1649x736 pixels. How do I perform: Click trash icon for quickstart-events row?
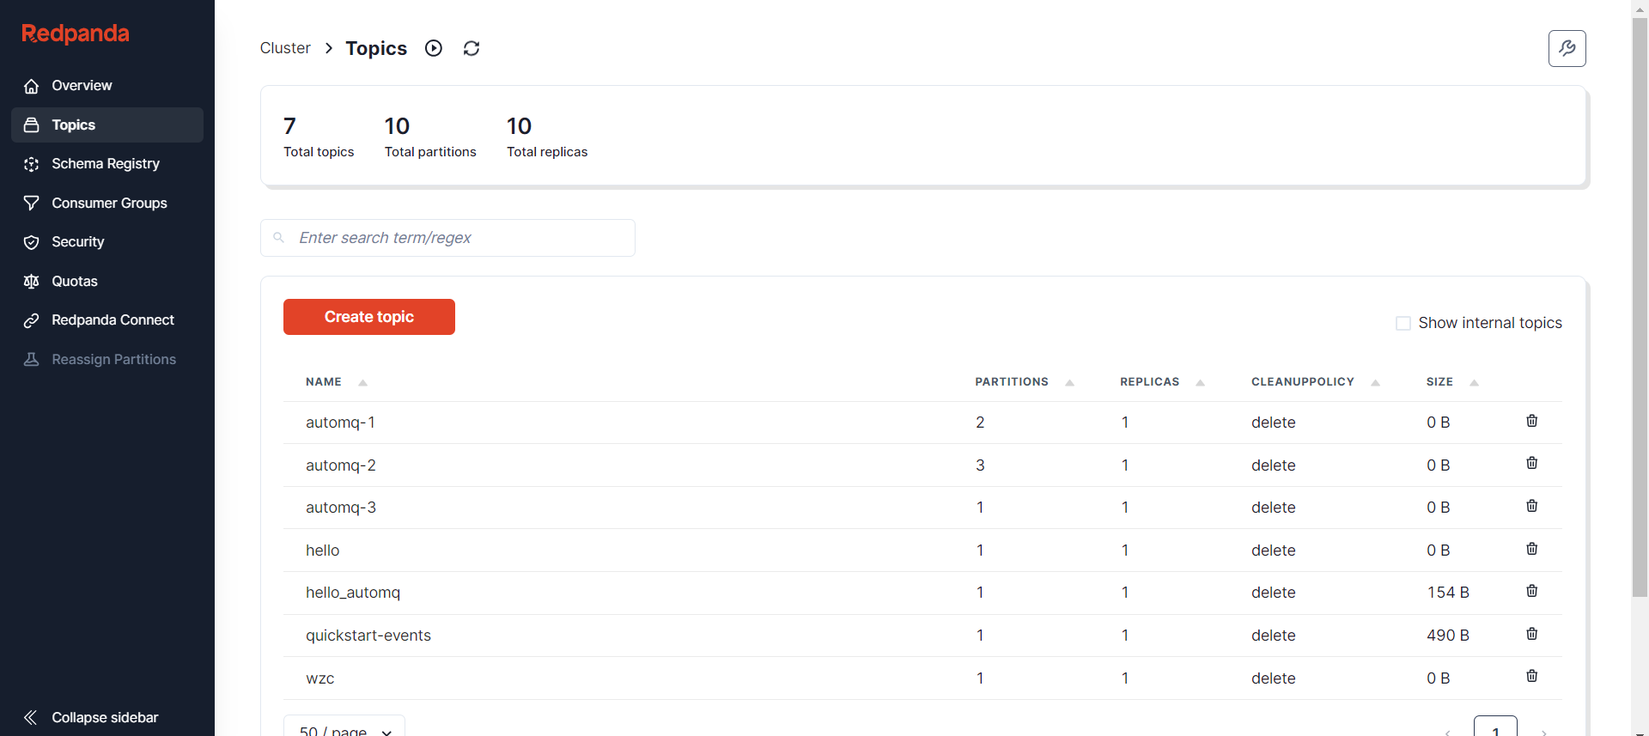[x=1531, y=634]
